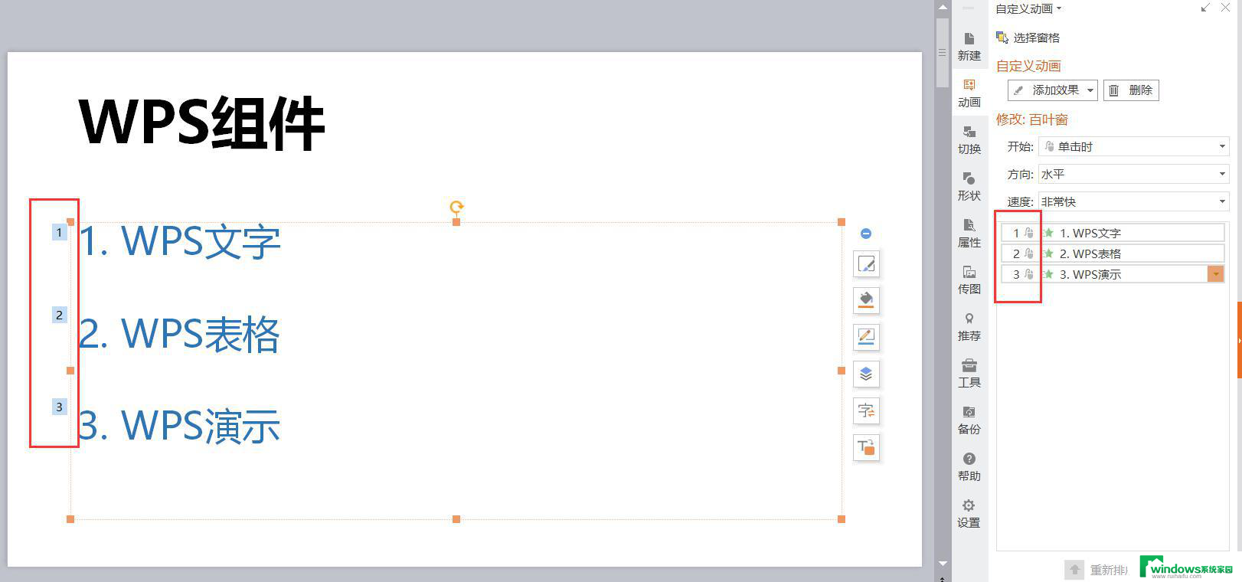Open the 推荐 recommendations sidebar tab

coord(969,327)
